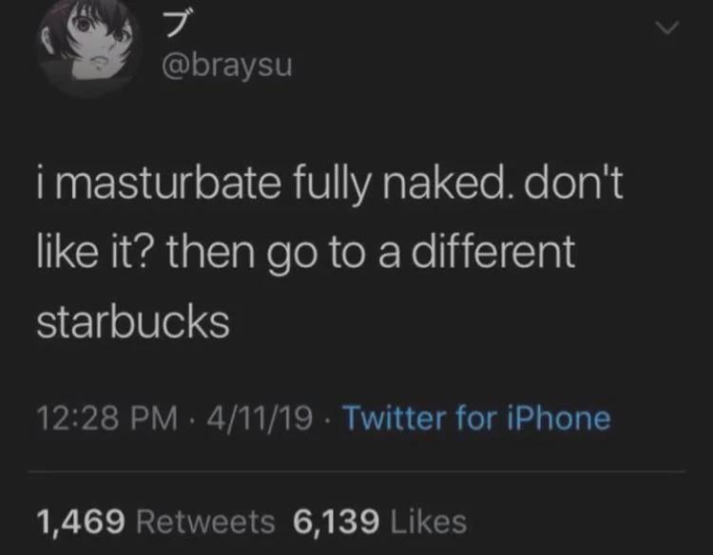Tap the divider line above retweet stats

pyautogui.click(x=356, y=472)
